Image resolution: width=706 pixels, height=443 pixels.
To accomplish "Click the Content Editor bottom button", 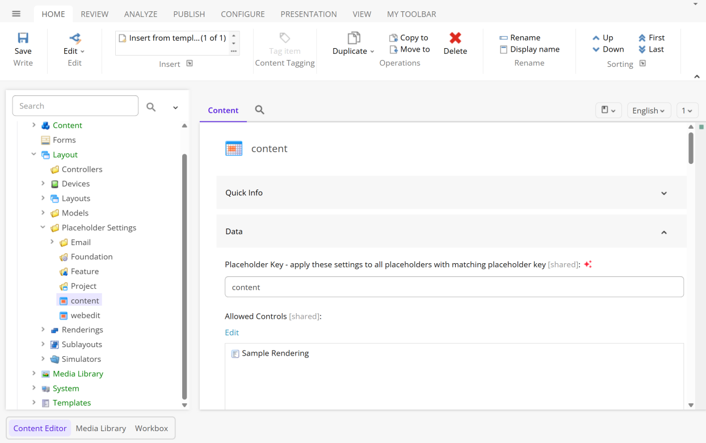I will click(40, 428).
